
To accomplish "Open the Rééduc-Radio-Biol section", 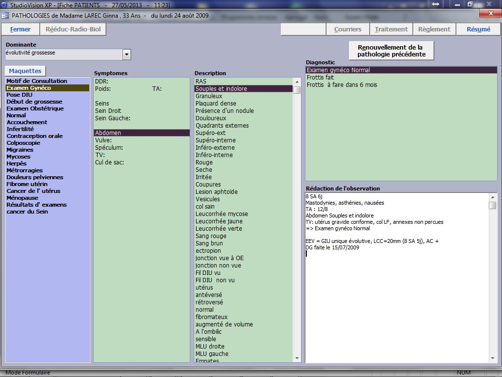I will [73, 29].
